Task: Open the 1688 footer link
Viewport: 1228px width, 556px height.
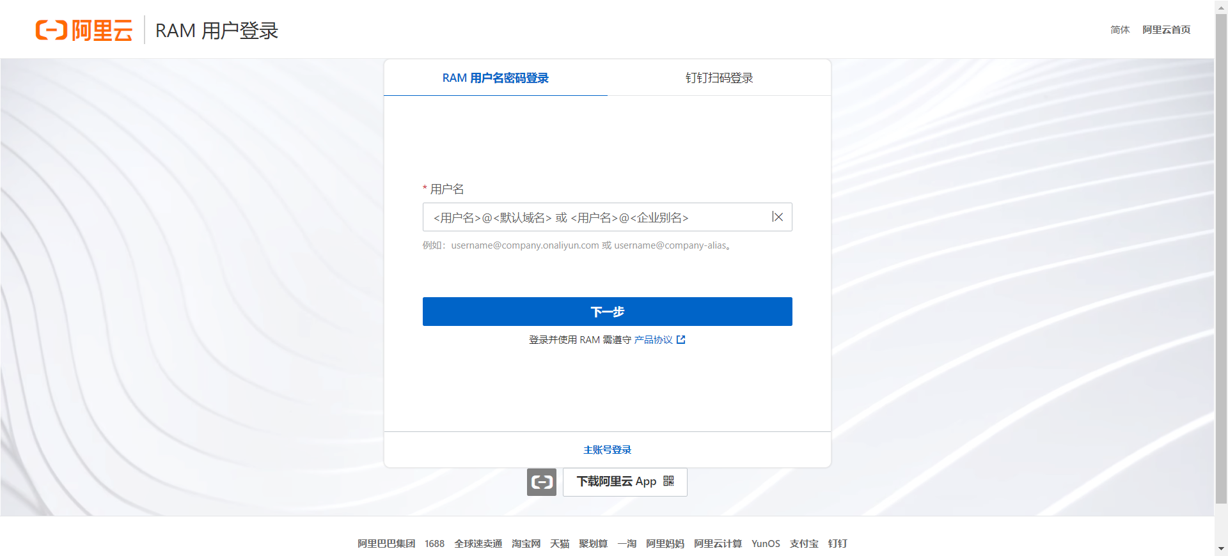Action: point(434,544)
